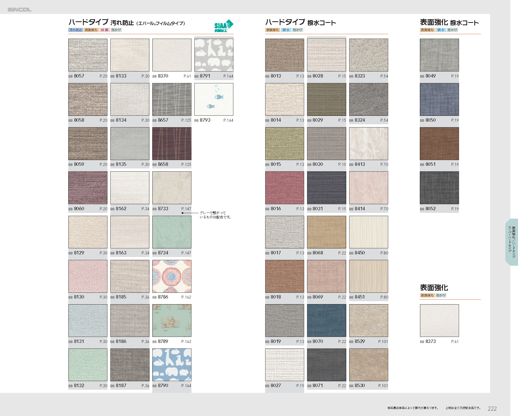Viewport: 518px width, 416px height.
Task: Open the BB 8790 blue animal sample
Action: point(172,365)
